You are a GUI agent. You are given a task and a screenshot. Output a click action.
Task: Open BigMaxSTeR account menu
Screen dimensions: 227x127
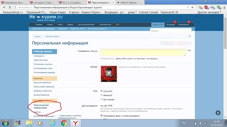158,25
